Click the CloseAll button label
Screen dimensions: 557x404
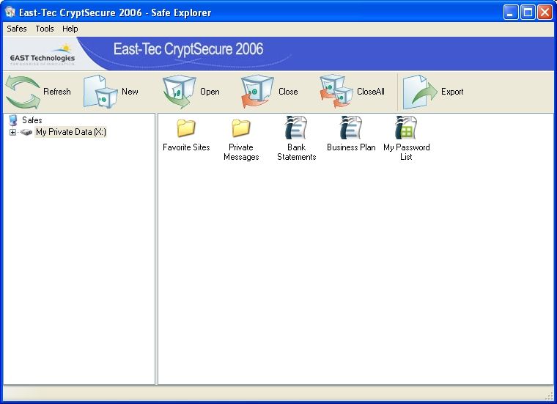371,92
